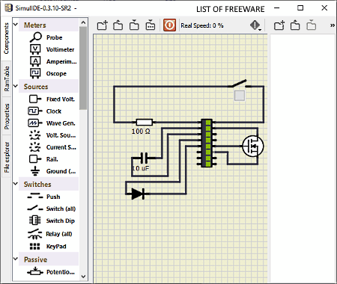Click the component list scrollbar thumb

(x=83, y=68)
